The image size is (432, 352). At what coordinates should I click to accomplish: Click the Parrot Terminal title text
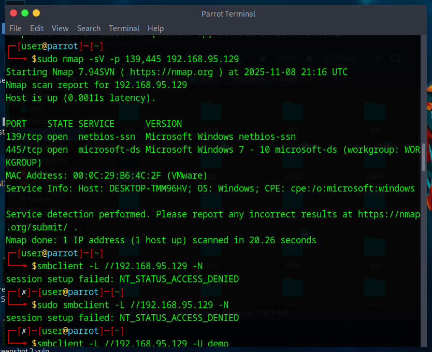coord(228,14)
